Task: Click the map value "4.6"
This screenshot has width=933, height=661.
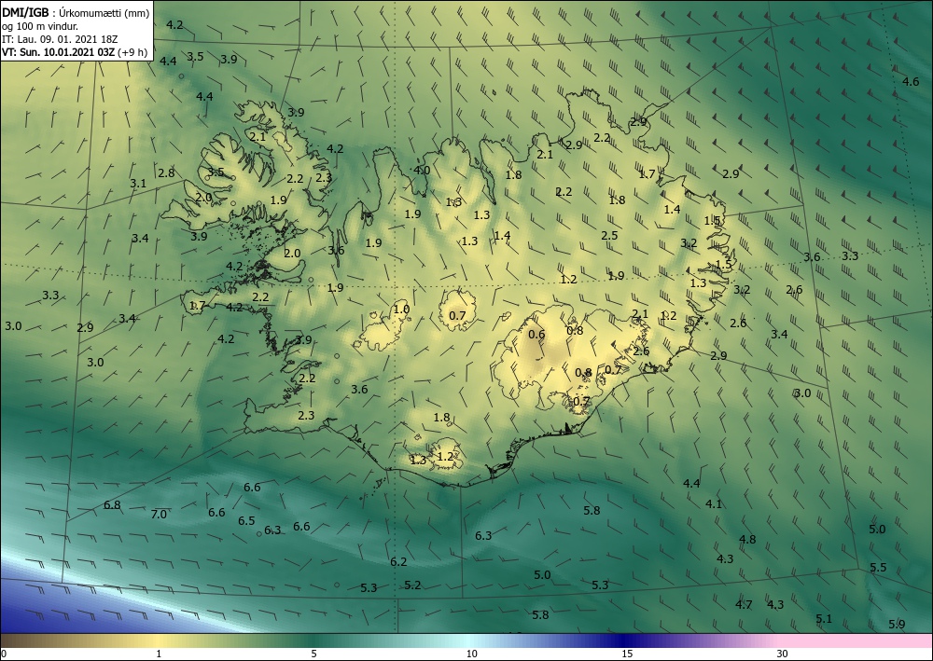Action: [911, 81]
